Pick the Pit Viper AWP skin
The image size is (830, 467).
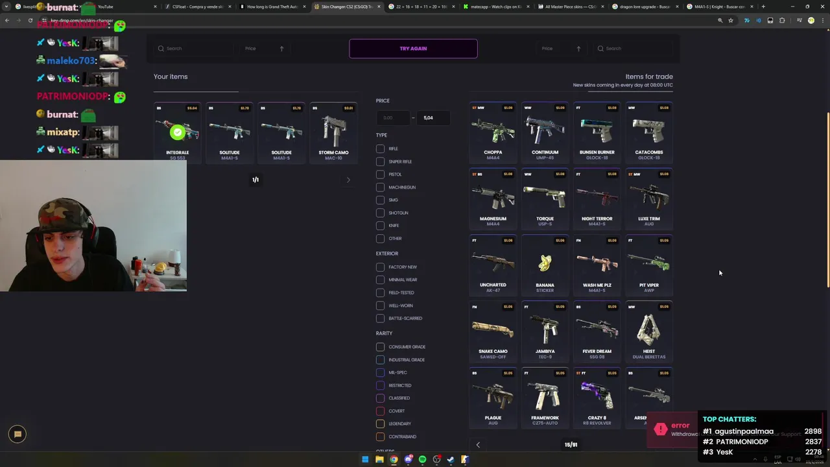coord(648,265)
